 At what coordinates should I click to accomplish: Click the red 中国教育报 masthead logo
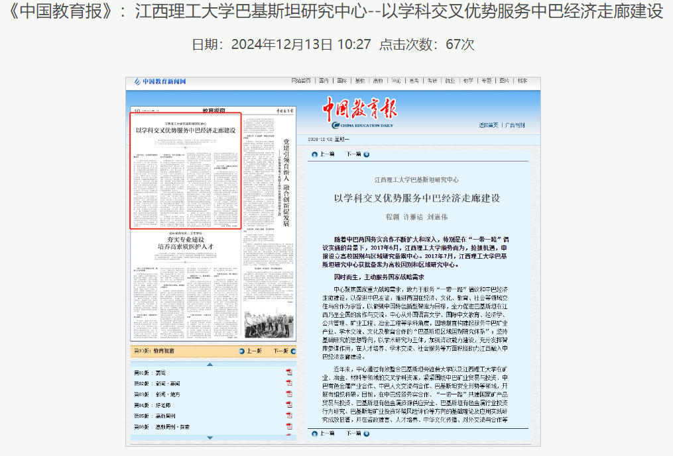coord(359,109)
